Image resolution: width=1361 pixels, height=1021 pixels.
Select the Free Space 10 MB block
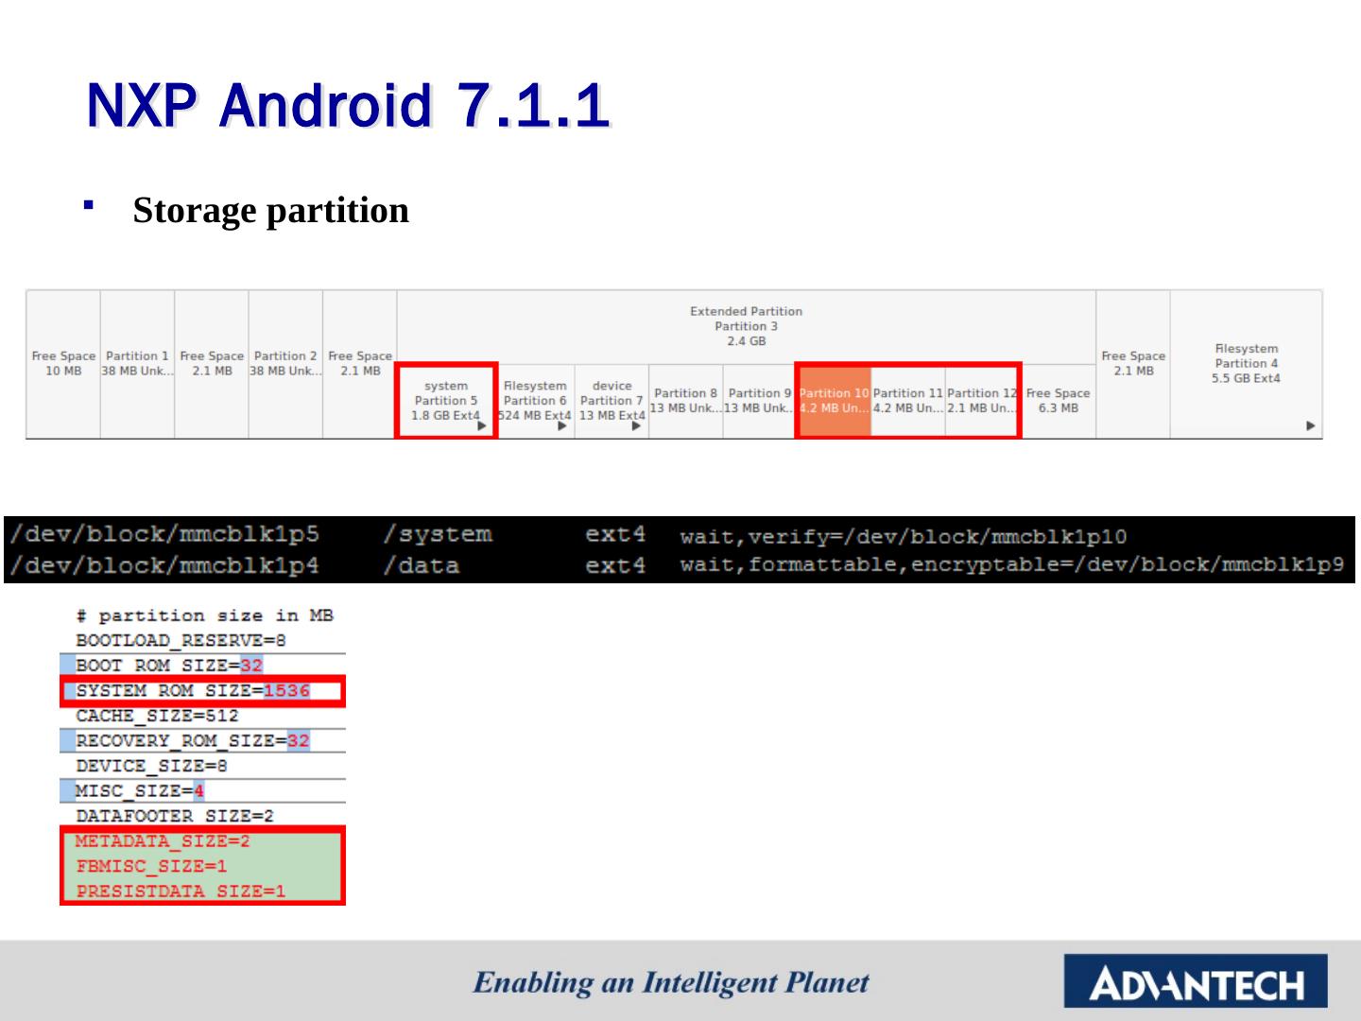(63, 364)
